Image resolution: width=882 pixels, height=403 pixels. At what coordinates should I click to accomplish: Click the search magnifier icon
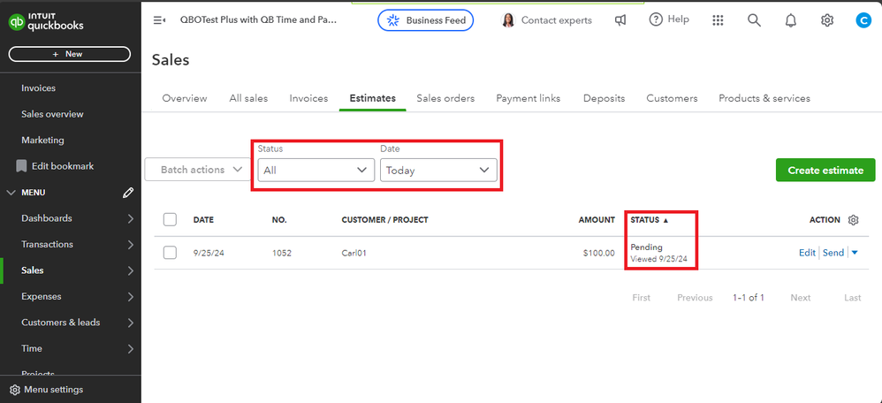pyautogui.click(x=754, y=20)
